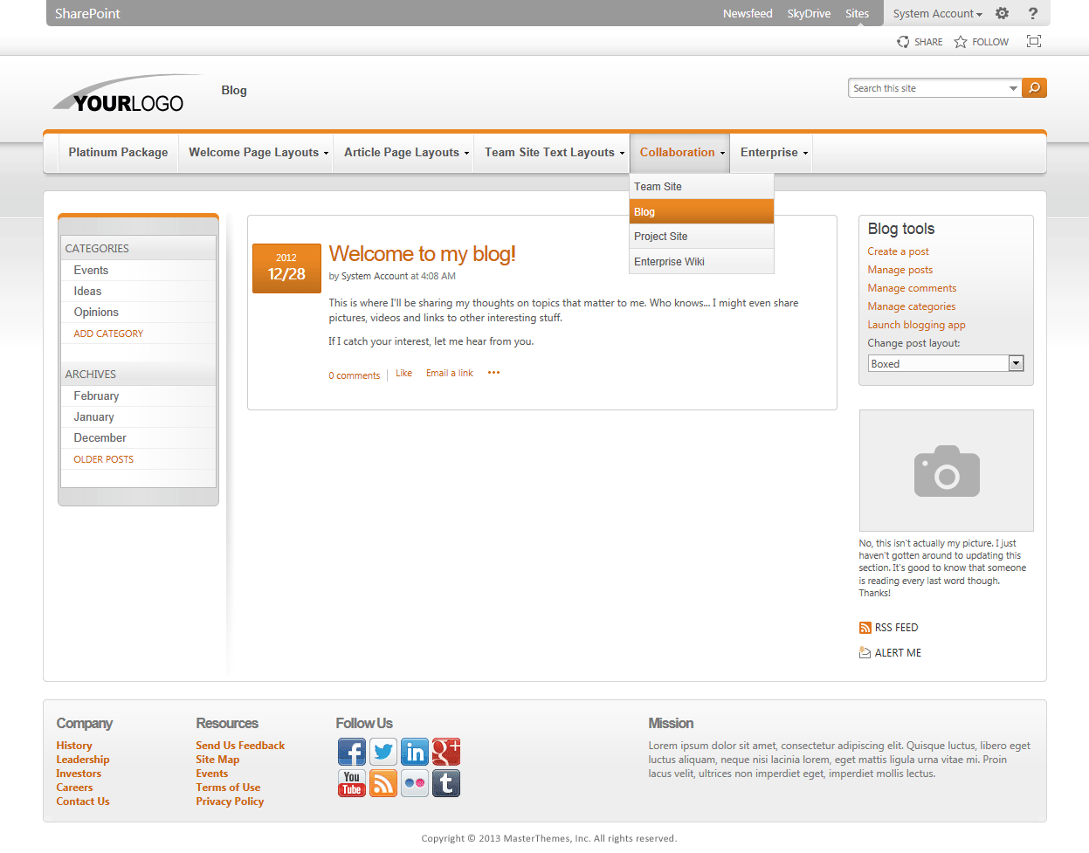Like the Welcome to my blog post
Screen dimensions: 1089x853
pyautogui.click(x=403, y=372)
